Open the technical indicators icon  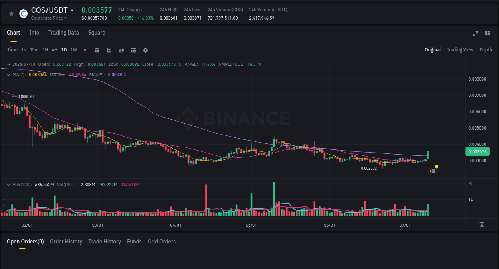(133, 50)
